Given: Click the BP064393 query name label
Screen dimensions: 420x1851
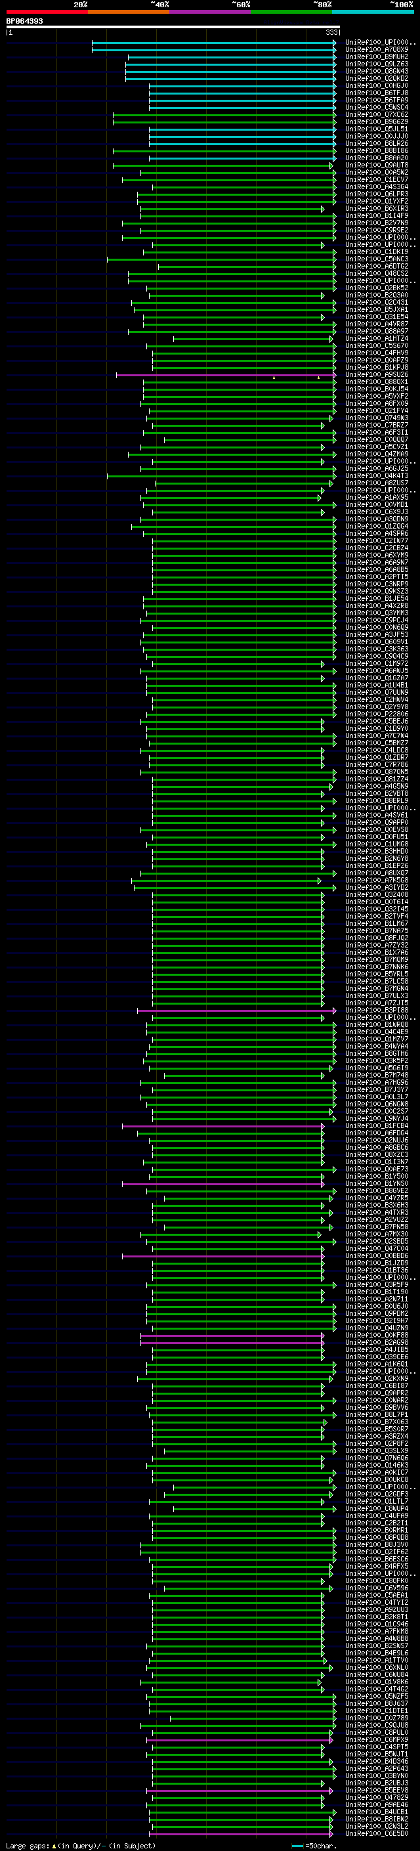Looking at the screenshot, I should pyautogui.click(x=24, y=21).
